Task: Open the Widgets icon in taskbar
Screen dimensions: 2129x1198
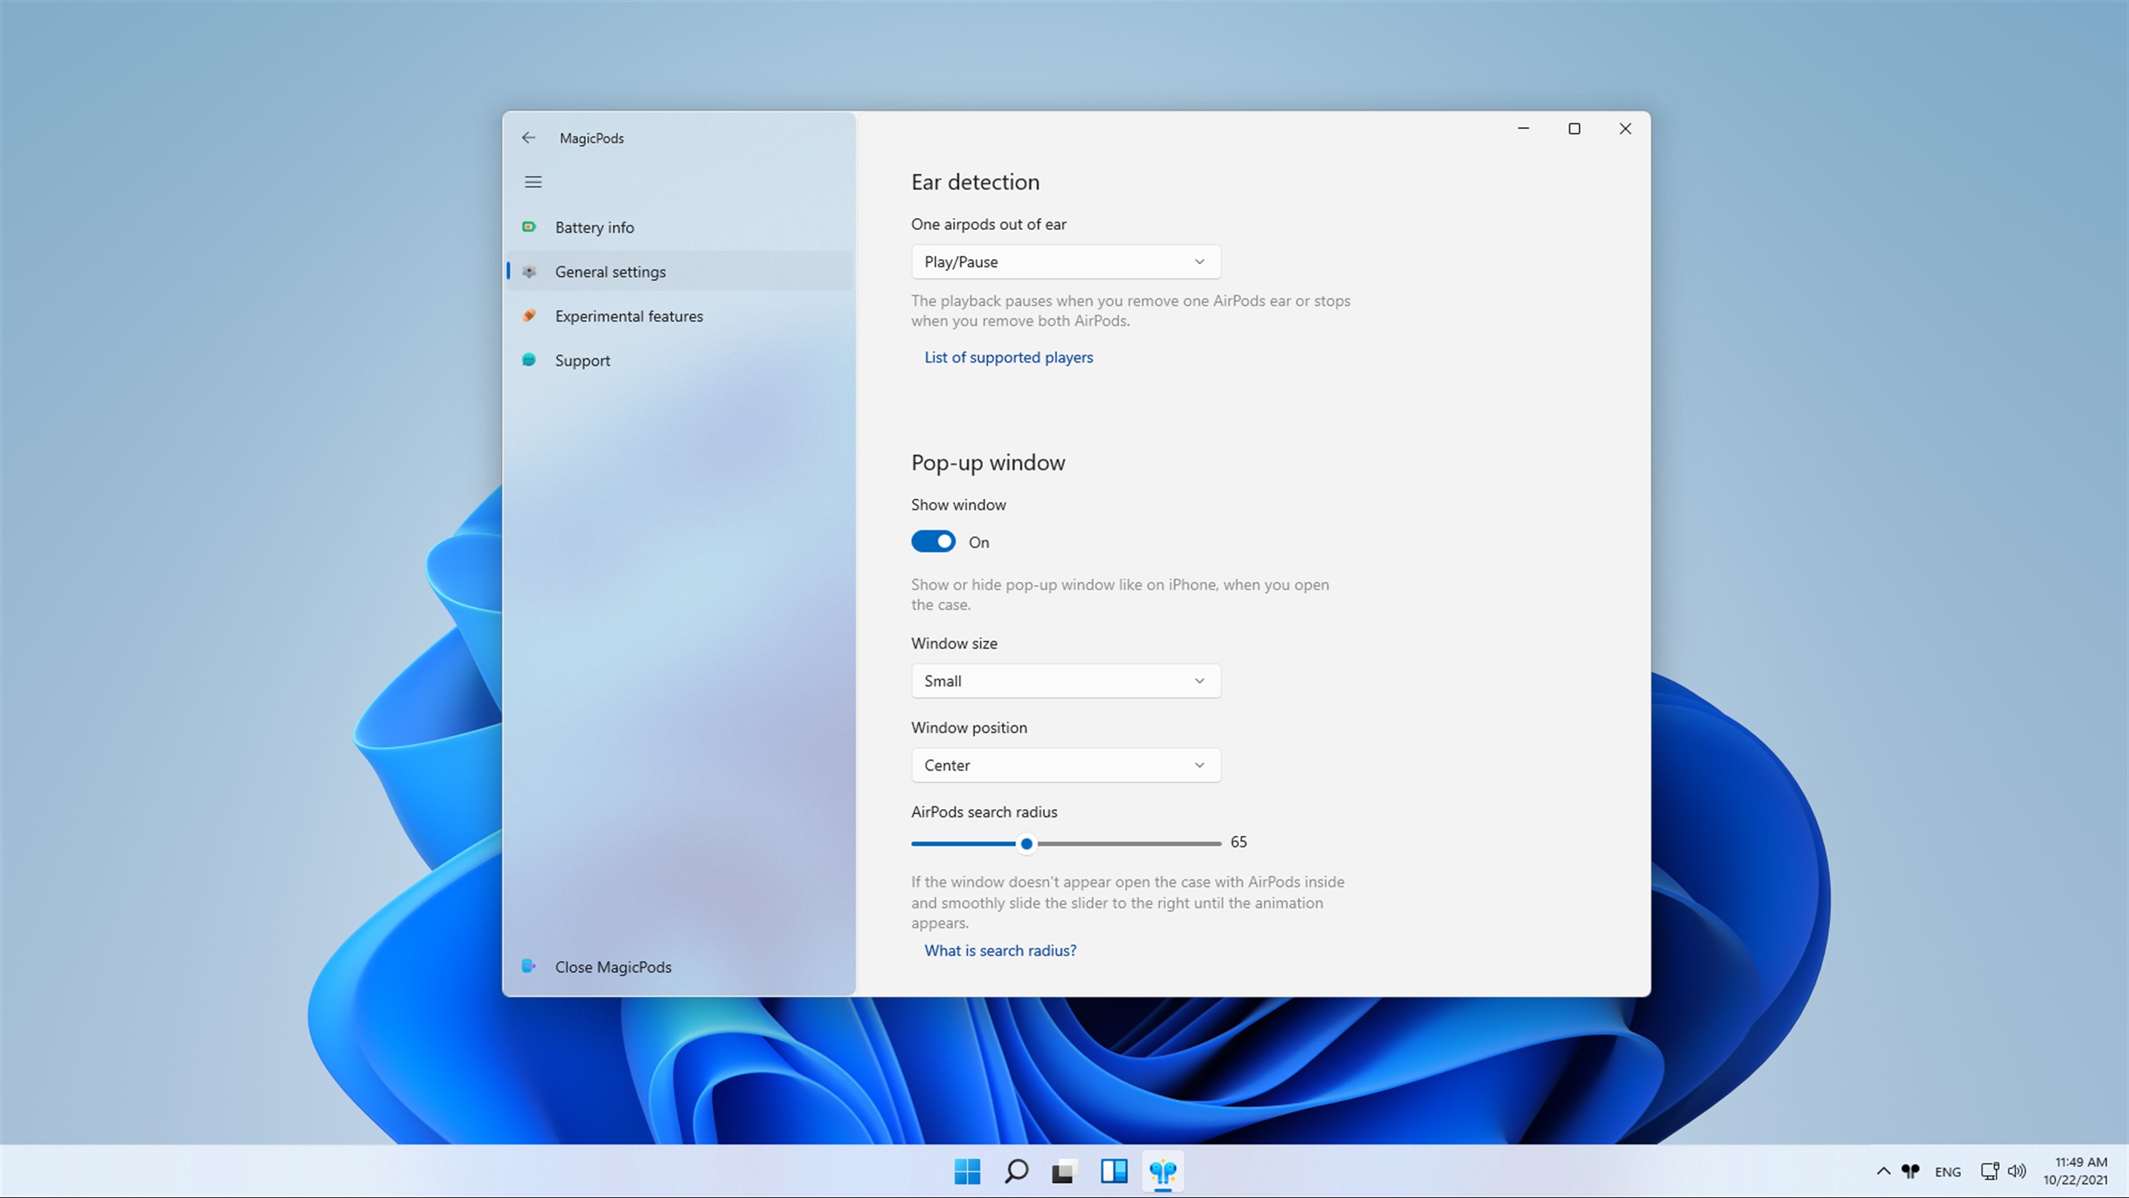Action: click(x=1113, y=1171)
